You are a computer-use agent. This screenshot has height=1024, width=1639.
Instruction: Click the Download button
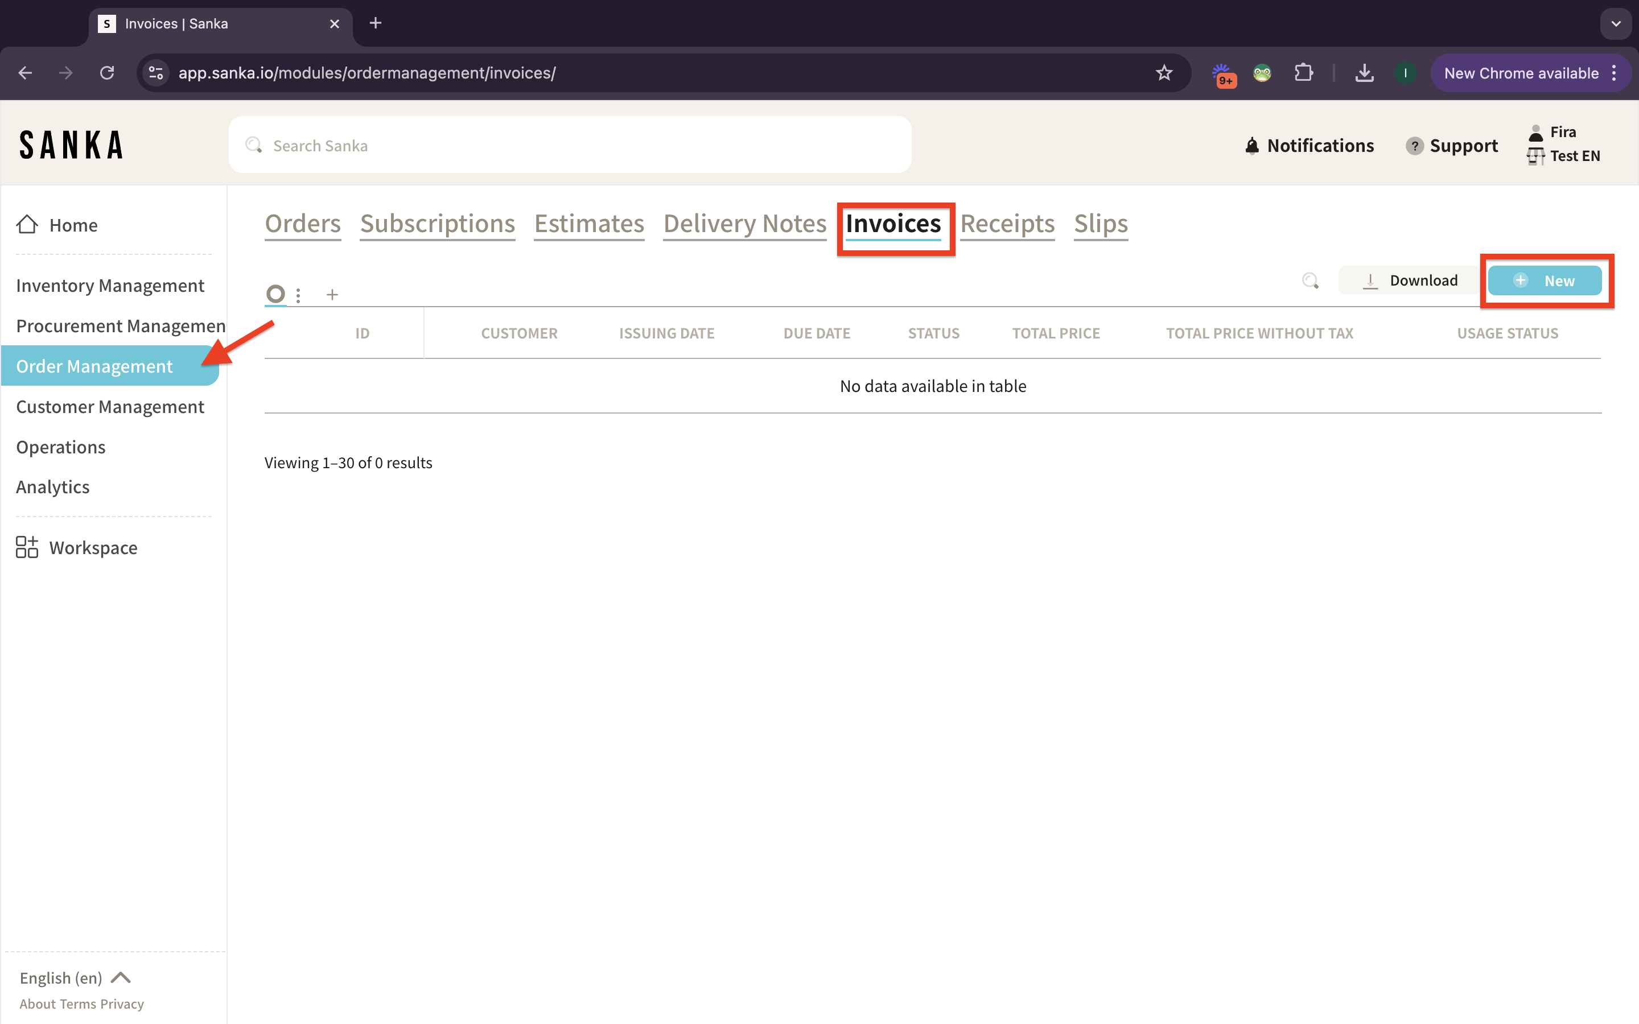point(1410,280)
